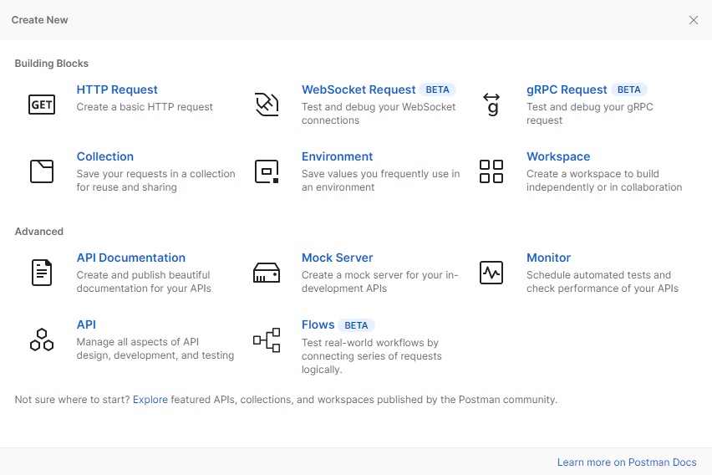The image size is (712, 475).
Task: Click the BETA badge beside Flows
Action: [x=356, y=325]
